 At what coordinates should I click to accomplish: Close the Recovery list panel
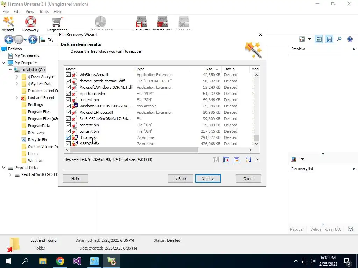[354, 169]
